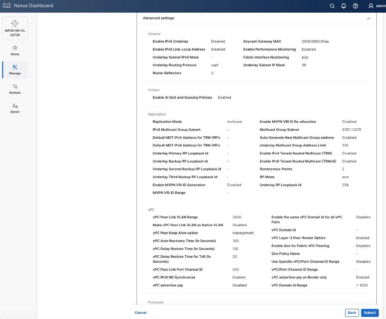Submit the fabric settings

click(369, 312)
